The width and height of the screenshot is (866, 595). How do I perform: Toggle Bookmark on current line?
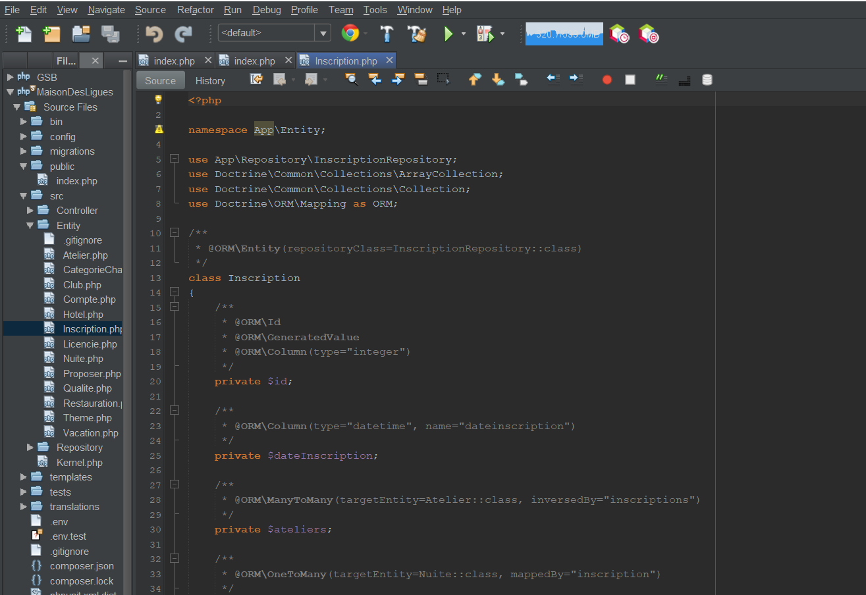coord(522,80)
